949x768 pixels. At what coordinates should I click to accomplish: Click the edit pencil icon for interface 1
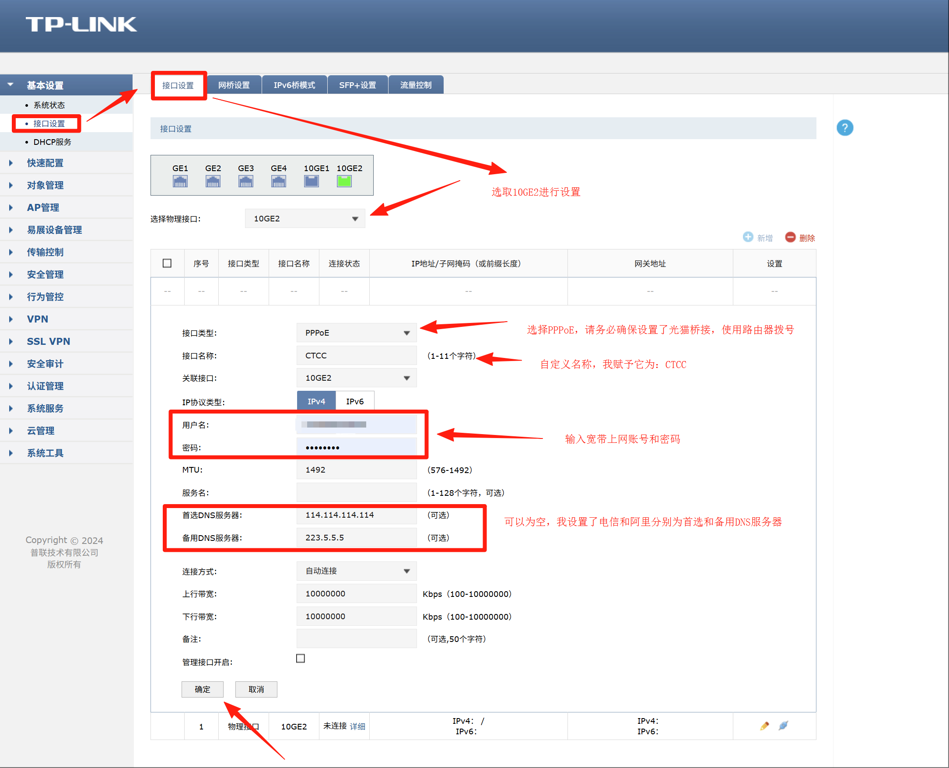click(x=765, y=726)
